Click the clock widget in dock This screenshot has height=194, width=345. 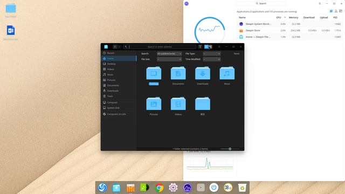[x=227, y=188]
